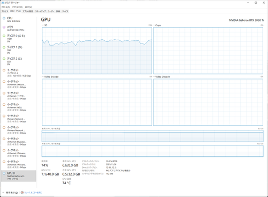The width and height of the screenshot is (268, 197).
Task: Click the 7.1/40.0 GB GPU memory value
Action: [50, 174]
